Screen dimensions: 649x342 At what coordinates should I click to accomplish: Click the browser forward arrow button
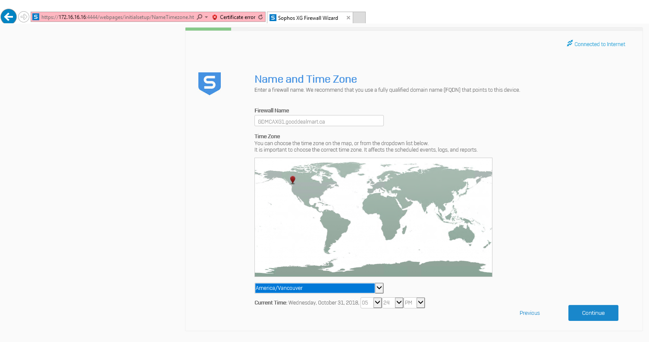[24, 17]
